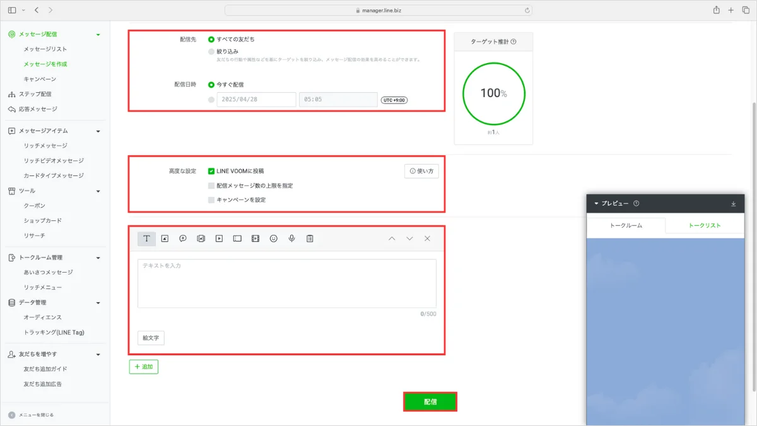Open リッチメッセージ in sidebar
This screenshot has height=426, width=757.
coord(45,146)
